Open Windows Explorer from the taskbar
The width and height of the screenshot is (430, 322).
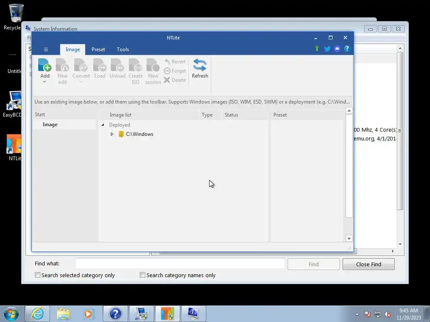pyautogui.click(x=63, y=314)
